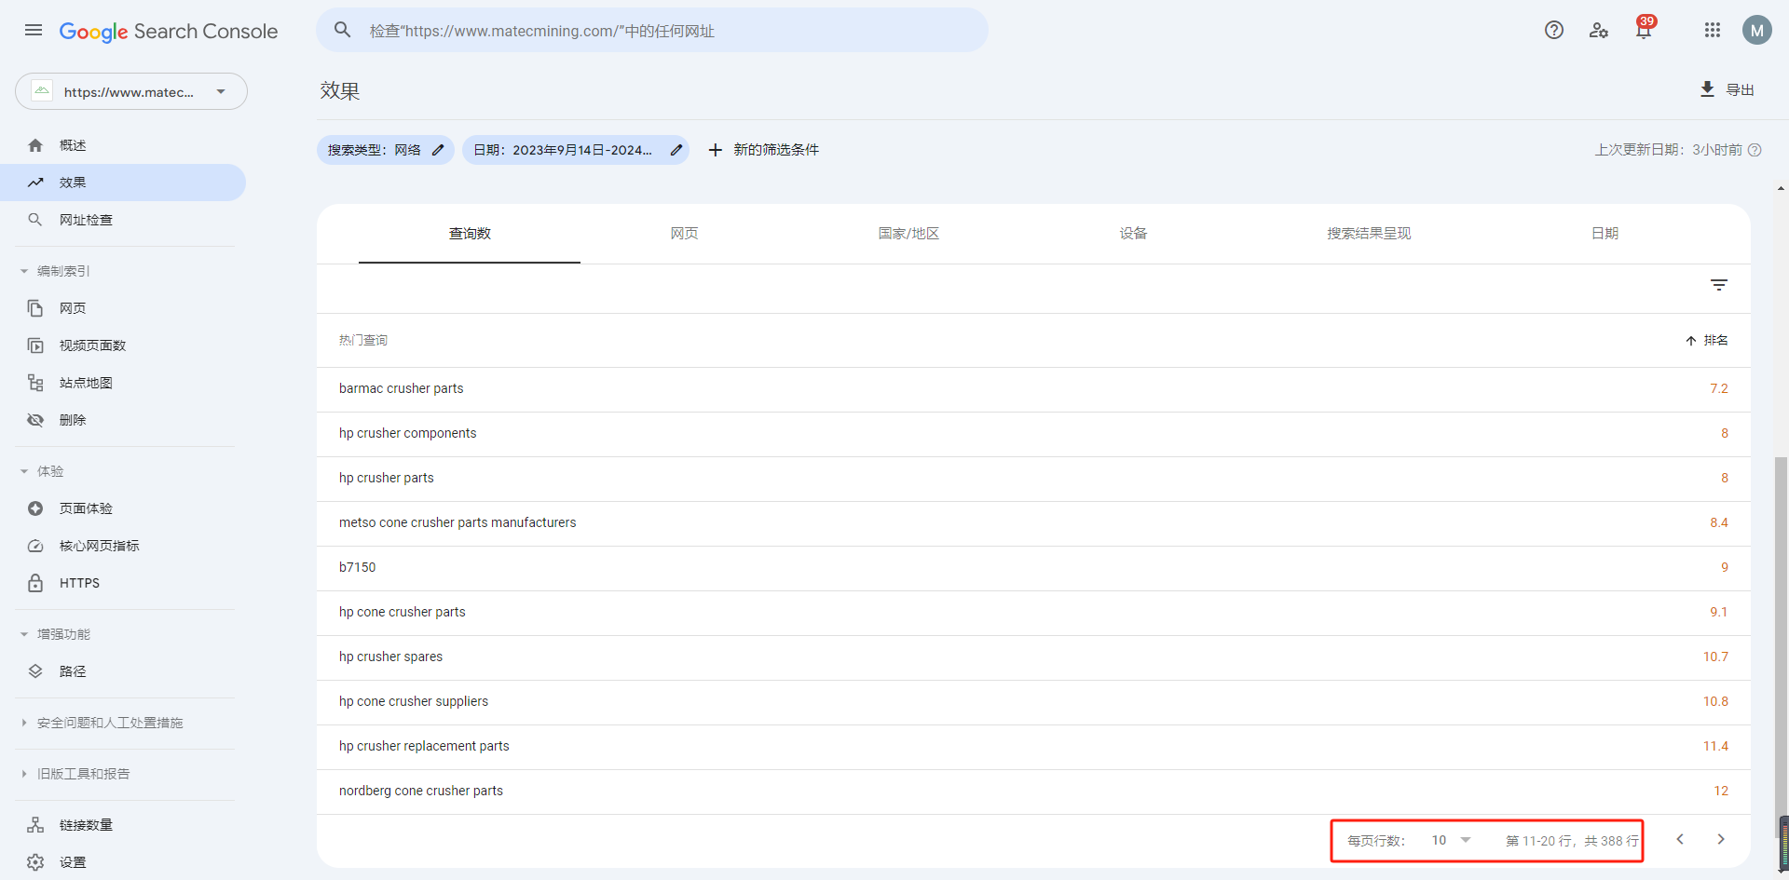The image size is (1789, 880).
Task: Open the hamburger main menu
Action: 34,30
